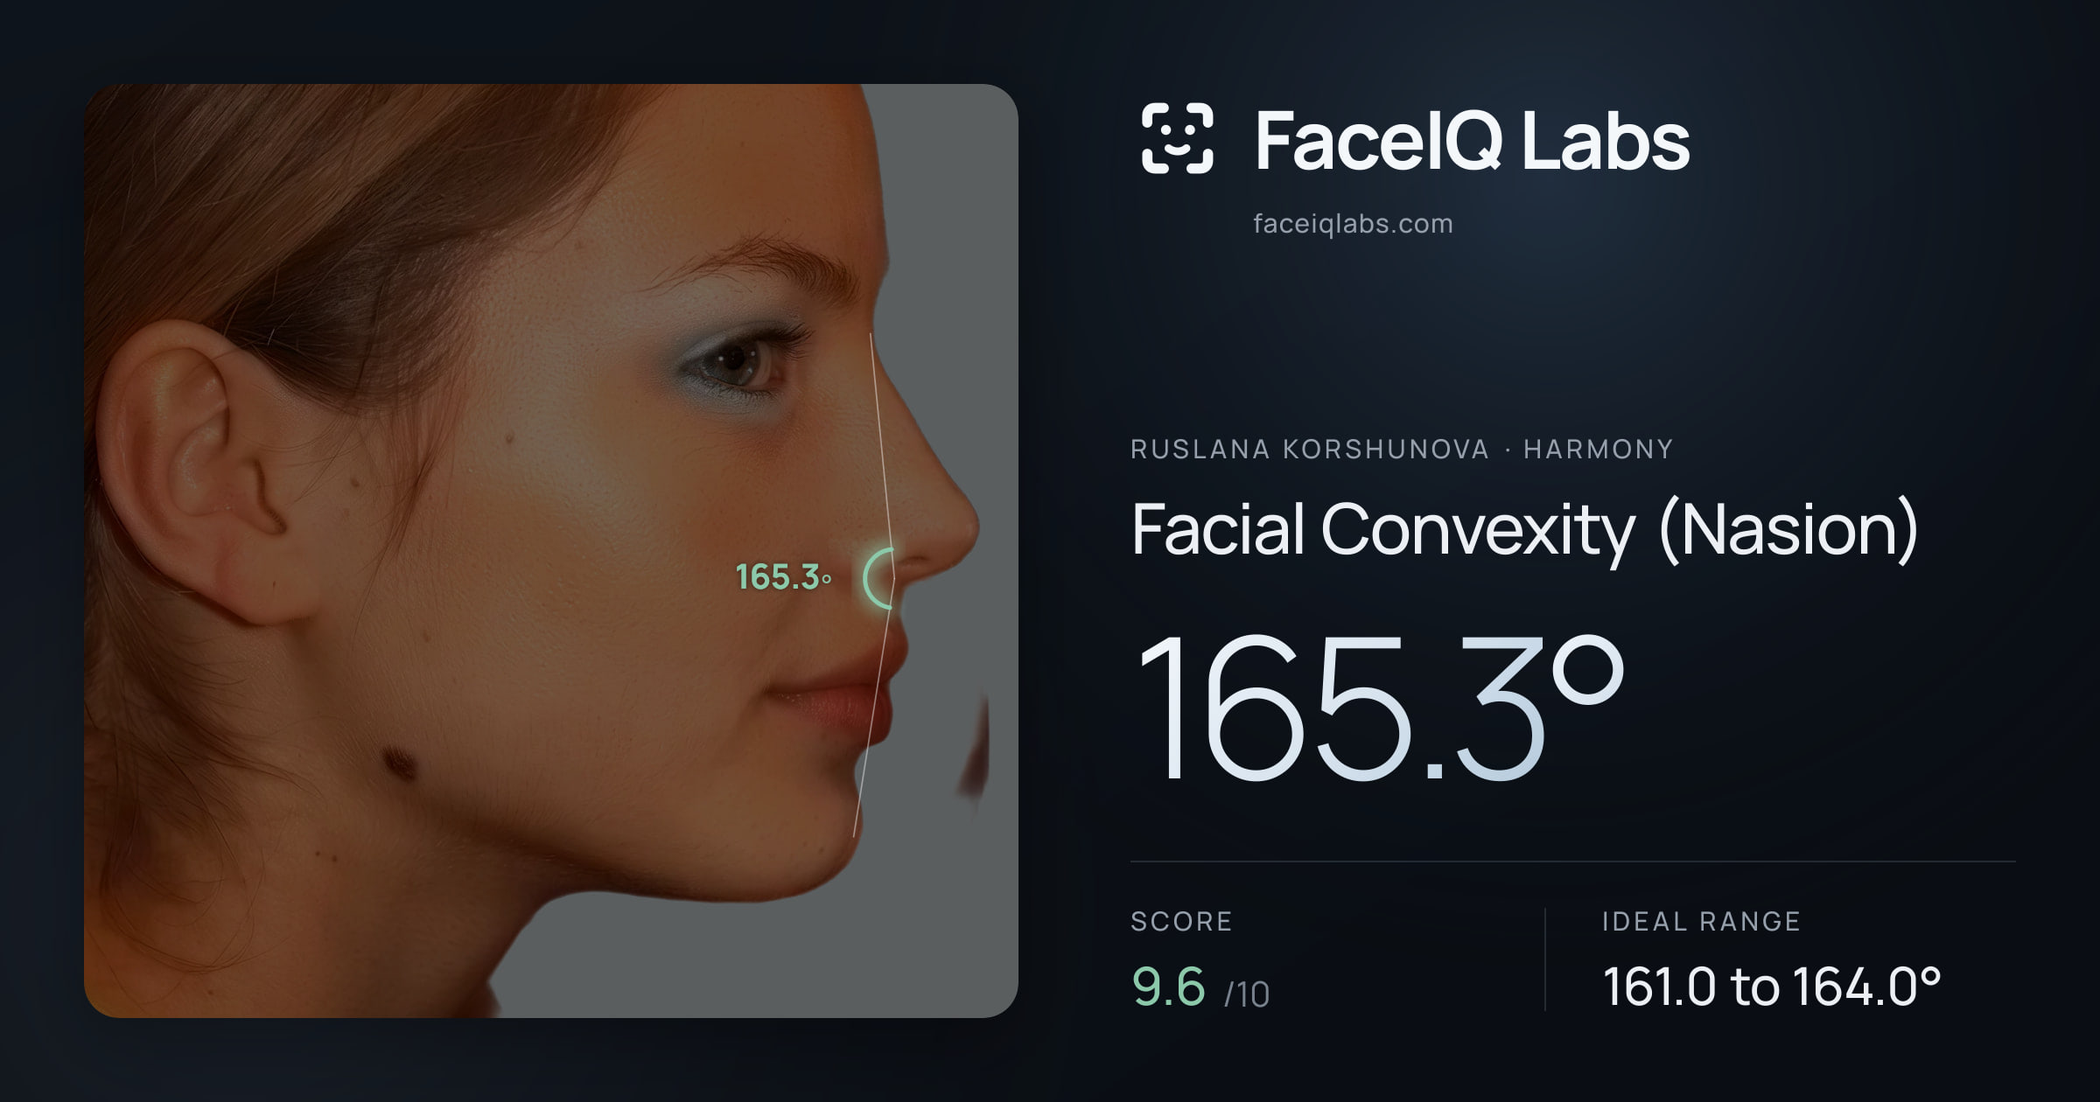Click the green 165.3° overlay on the photo
Screen dimensions: 2100x1102
pyautogui.click(x=783, y=577)
